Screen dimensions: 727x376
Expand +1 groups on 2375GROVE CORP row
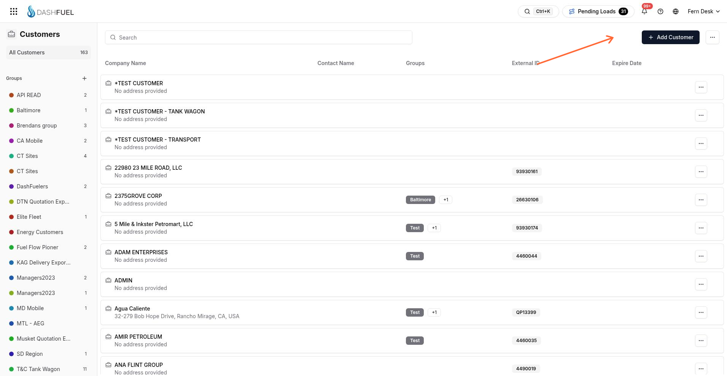point(446,200)
